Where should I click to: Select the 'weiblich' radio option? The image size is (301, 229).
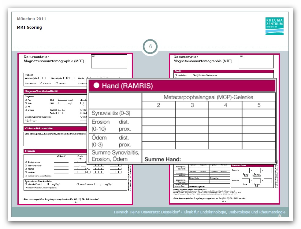(x=57, y=83)
